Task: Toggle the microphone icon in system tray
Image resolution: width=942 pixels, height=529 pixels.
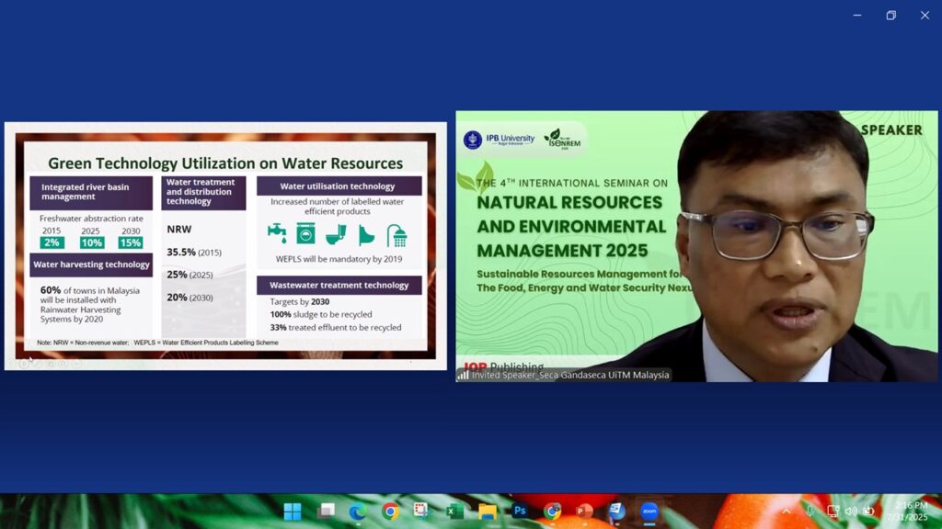Action: tap(810, 512)
